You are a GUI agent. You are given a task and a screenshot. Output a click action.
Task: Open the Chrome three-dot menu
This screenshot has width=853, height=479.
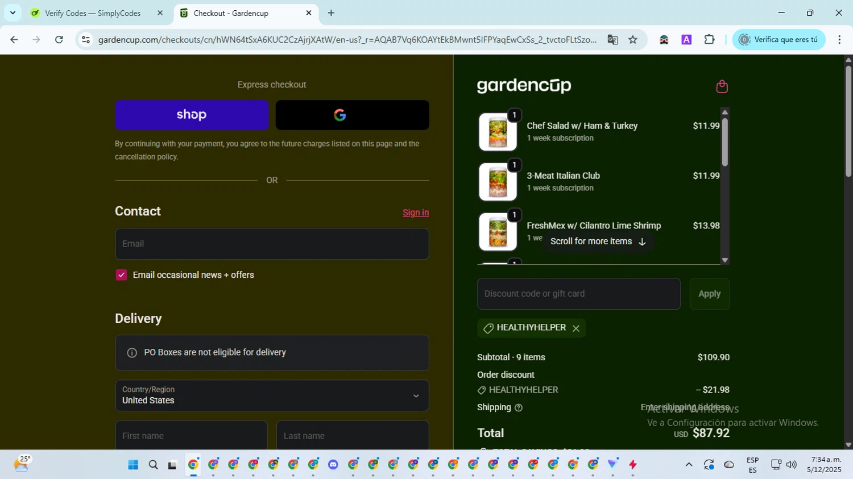pyautogui.click(x=839, y=40)
